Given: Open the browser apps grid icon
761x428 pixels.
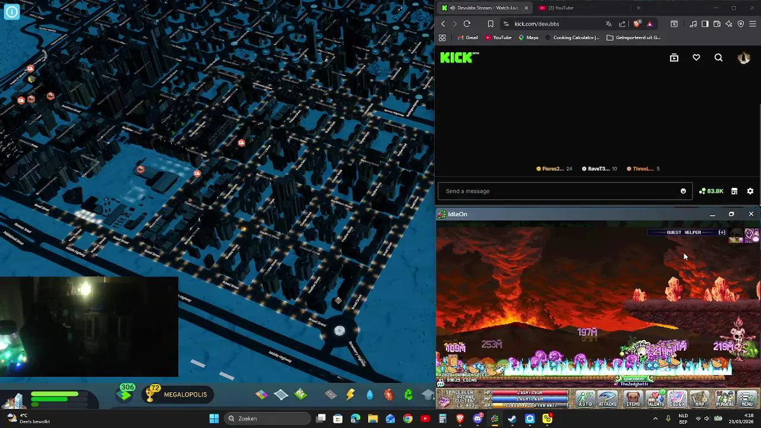Looking at the screenshot, I should 442,37.
